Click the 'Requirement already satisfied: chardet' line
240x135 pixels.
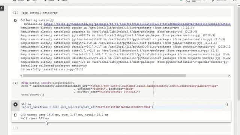pyautogui.click(x=126, y=54)
